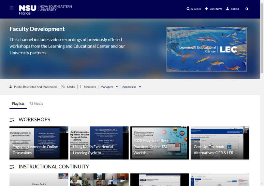
Task: Click the Faculty Development heading
Action: [37, 29]
